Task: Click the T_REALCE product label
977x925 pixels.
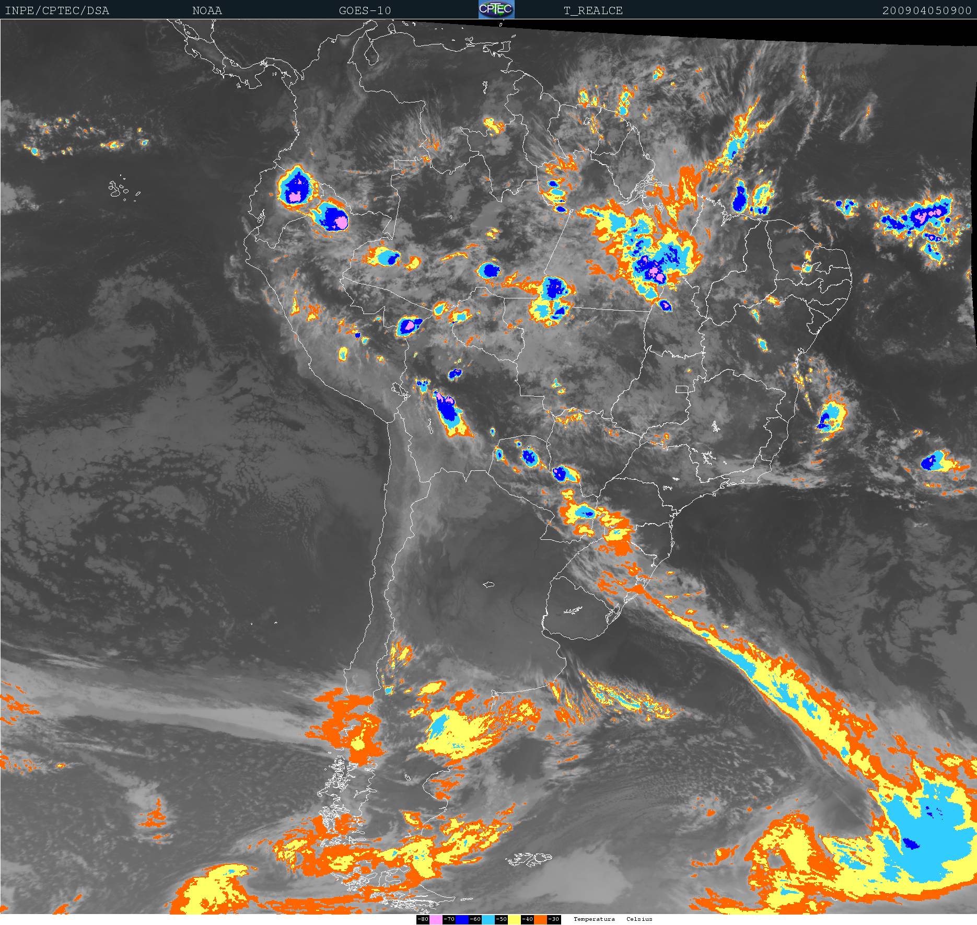Action: pyautogui.click(x=593, y=10)
